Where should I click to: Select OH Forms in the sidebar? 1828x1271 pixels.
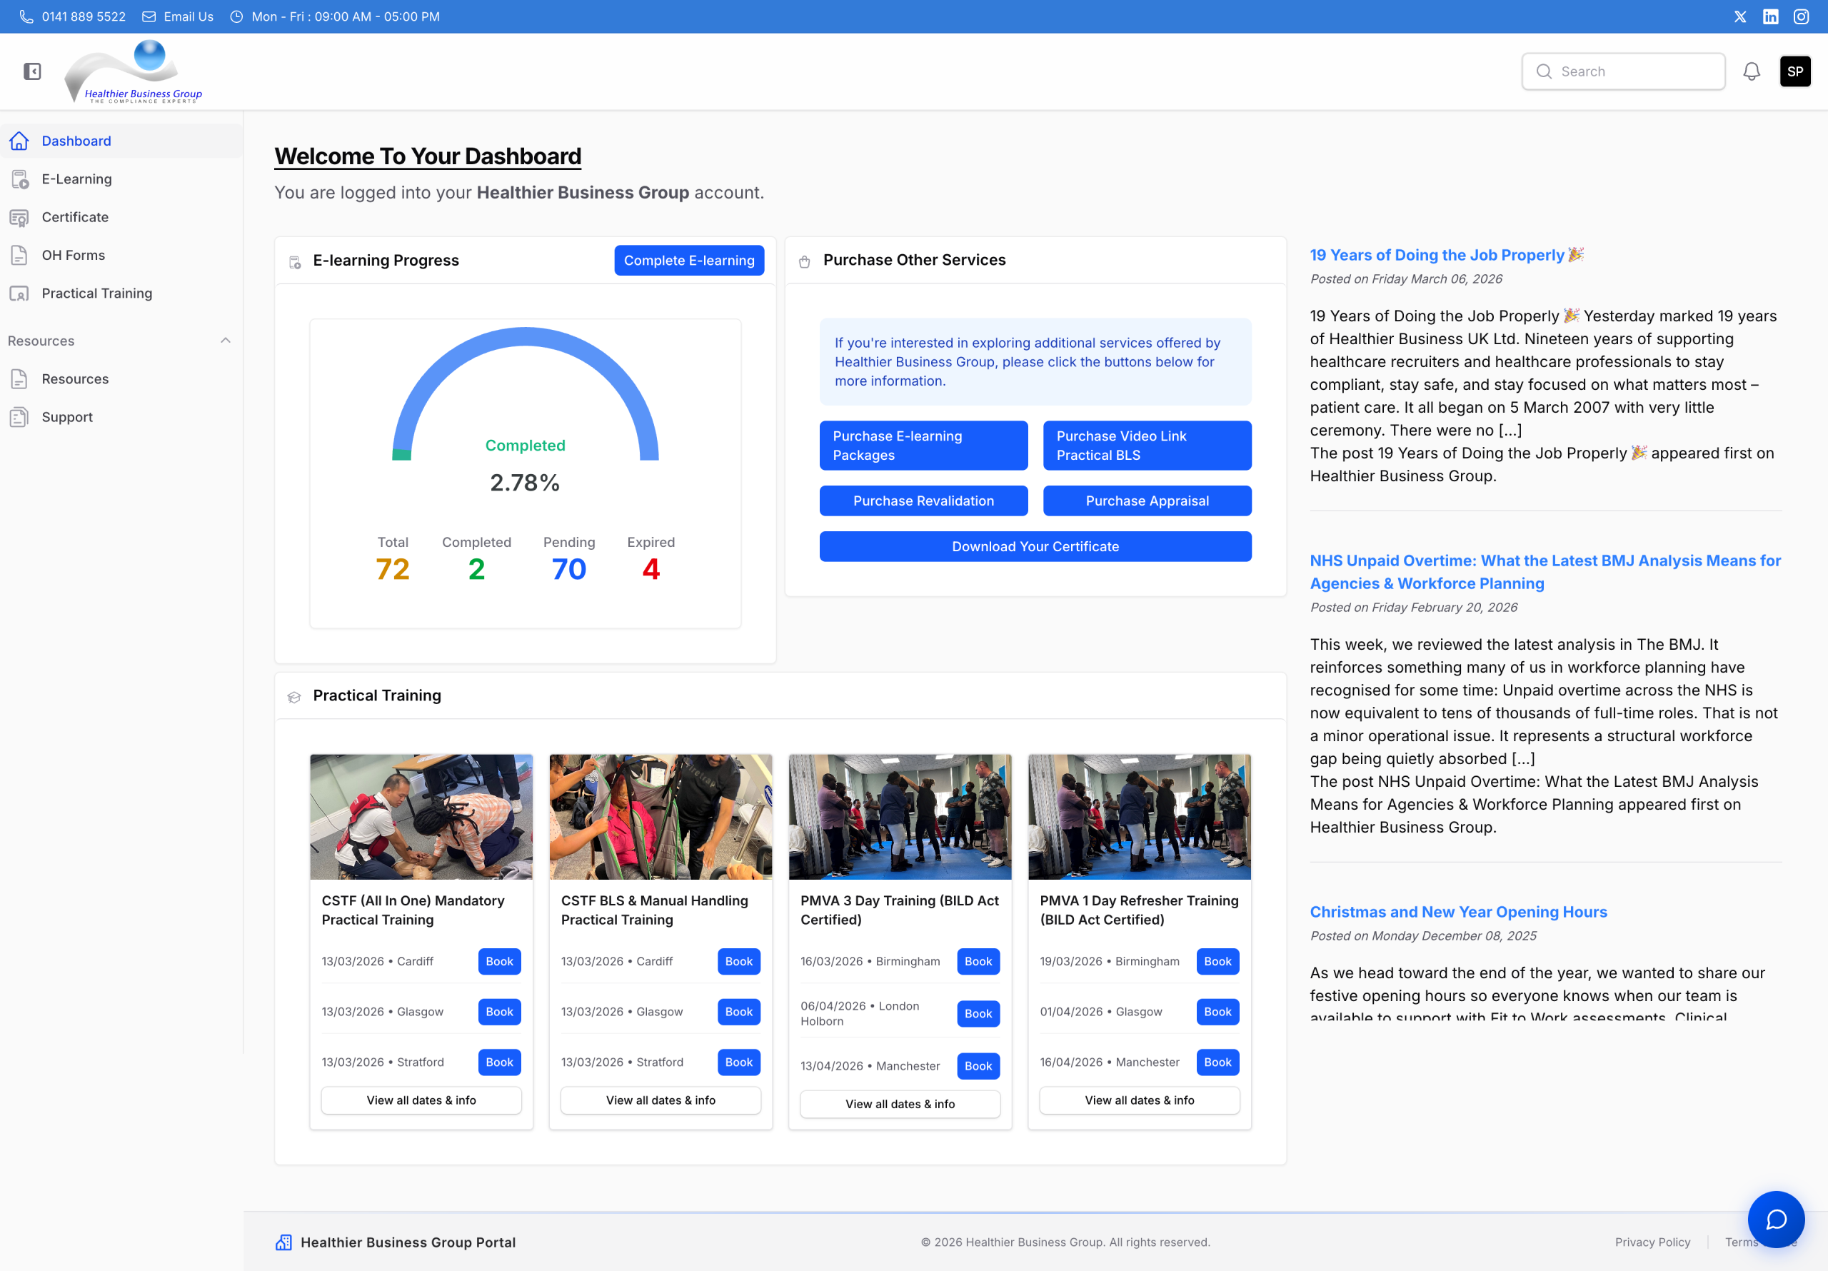(x=74, y=256)
